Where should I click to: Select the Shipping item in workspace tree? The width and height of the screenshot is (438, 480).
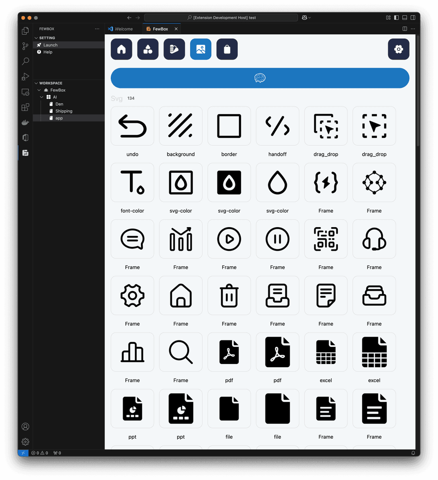coord(64,111)
